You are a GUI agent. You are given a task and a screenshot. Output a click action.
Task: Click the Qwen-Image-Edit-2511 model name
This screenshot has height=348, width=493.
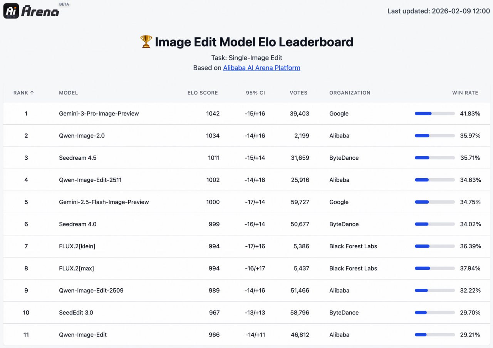click(90, 180)
